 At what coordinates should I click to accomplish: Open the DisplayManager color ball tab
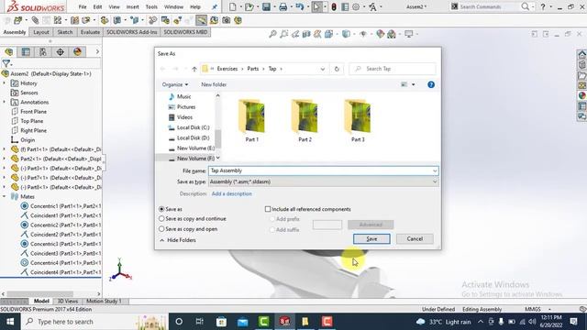point(77,51)
